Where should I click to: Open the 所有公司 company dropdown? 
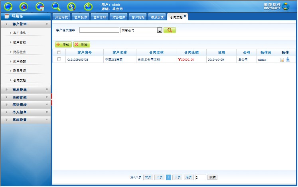click(159, 30)
